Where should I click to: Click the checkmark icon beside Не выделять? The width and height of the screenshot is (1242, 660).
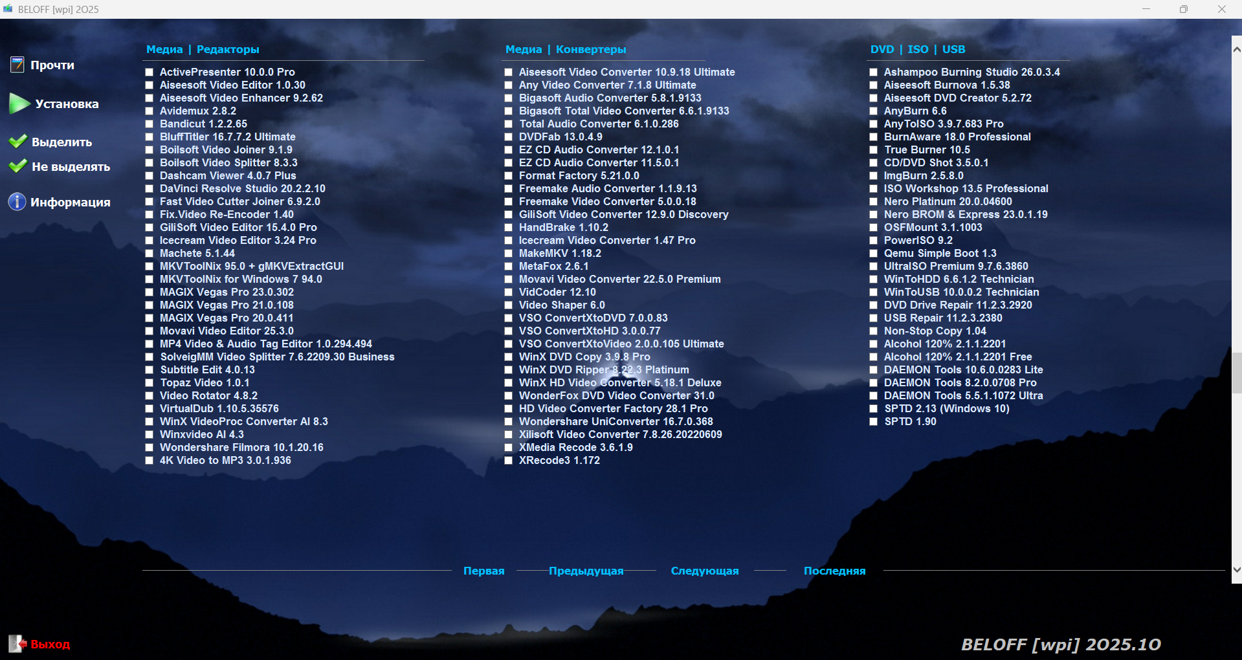17,166
